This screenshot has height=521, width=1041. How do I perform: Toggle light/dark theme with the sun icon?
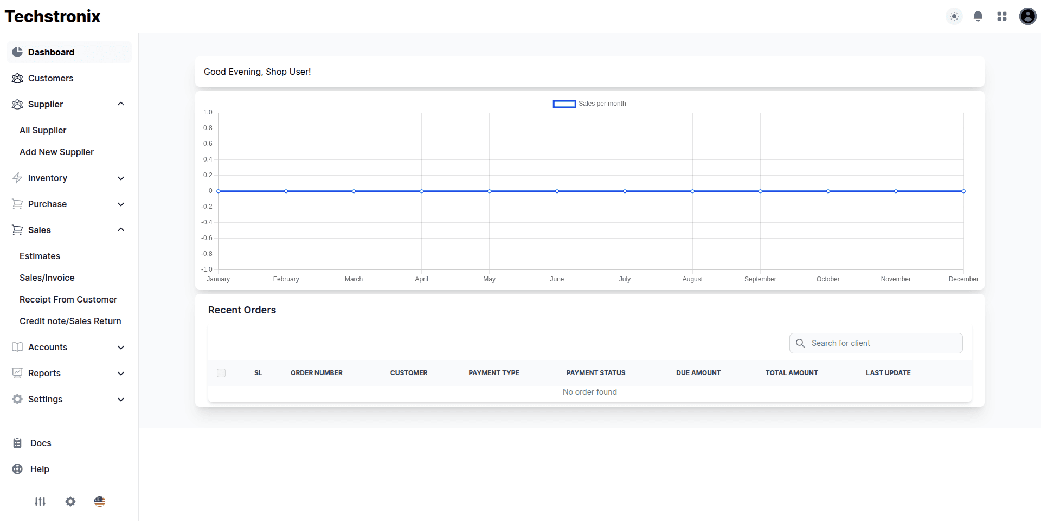(954, 16)
